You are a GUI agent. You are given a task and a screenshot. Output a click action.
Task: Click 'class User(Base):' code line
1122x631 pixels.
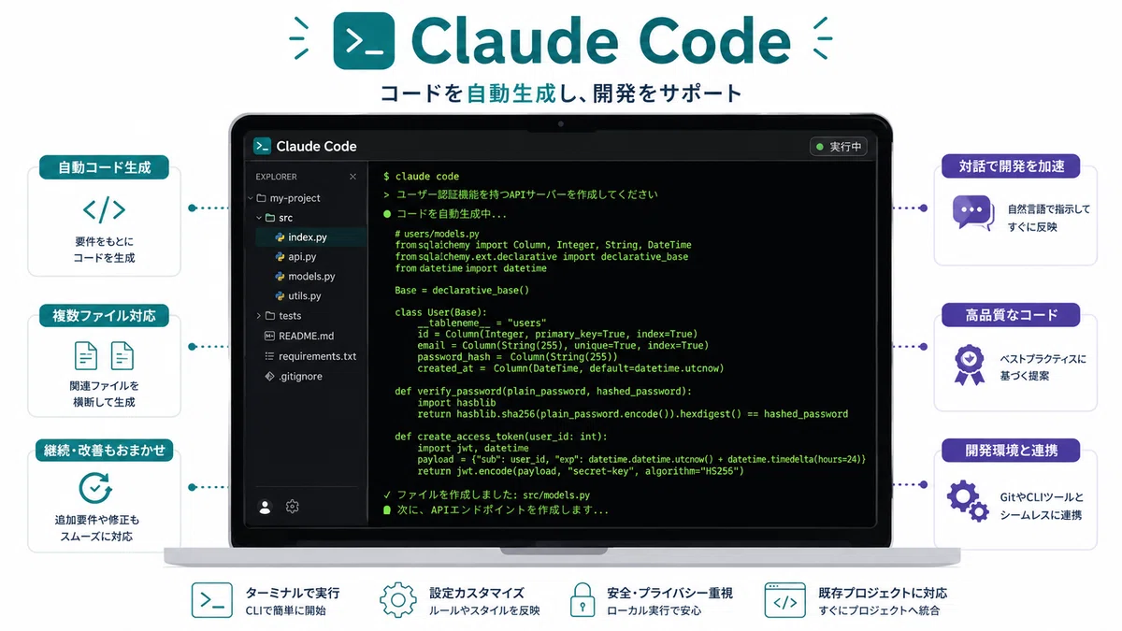[441, 312]
